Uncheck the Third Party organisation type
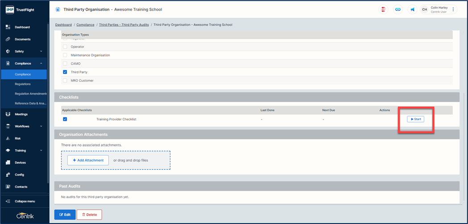The width and height of the screenshot is (468, 224). [65, 72]
